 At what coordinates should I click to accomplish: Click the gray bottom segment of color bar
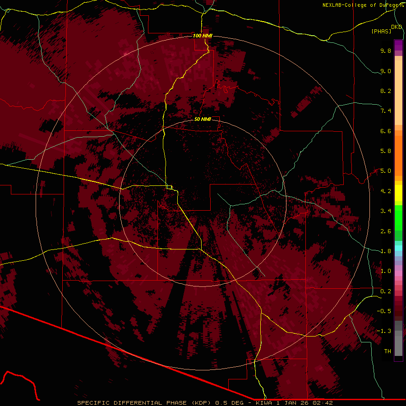click(x=398, y=344)
